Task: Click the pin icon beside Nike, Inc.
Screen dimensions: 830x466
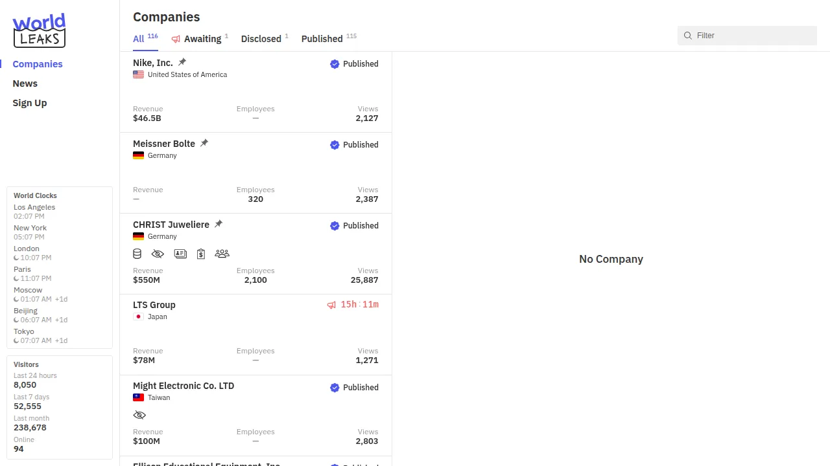Action: 182,62
